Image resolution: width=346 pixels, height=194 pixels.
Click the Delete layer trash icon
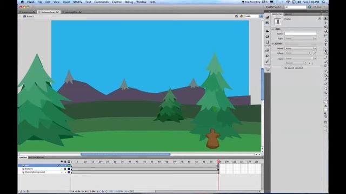(x=28, y=191)
